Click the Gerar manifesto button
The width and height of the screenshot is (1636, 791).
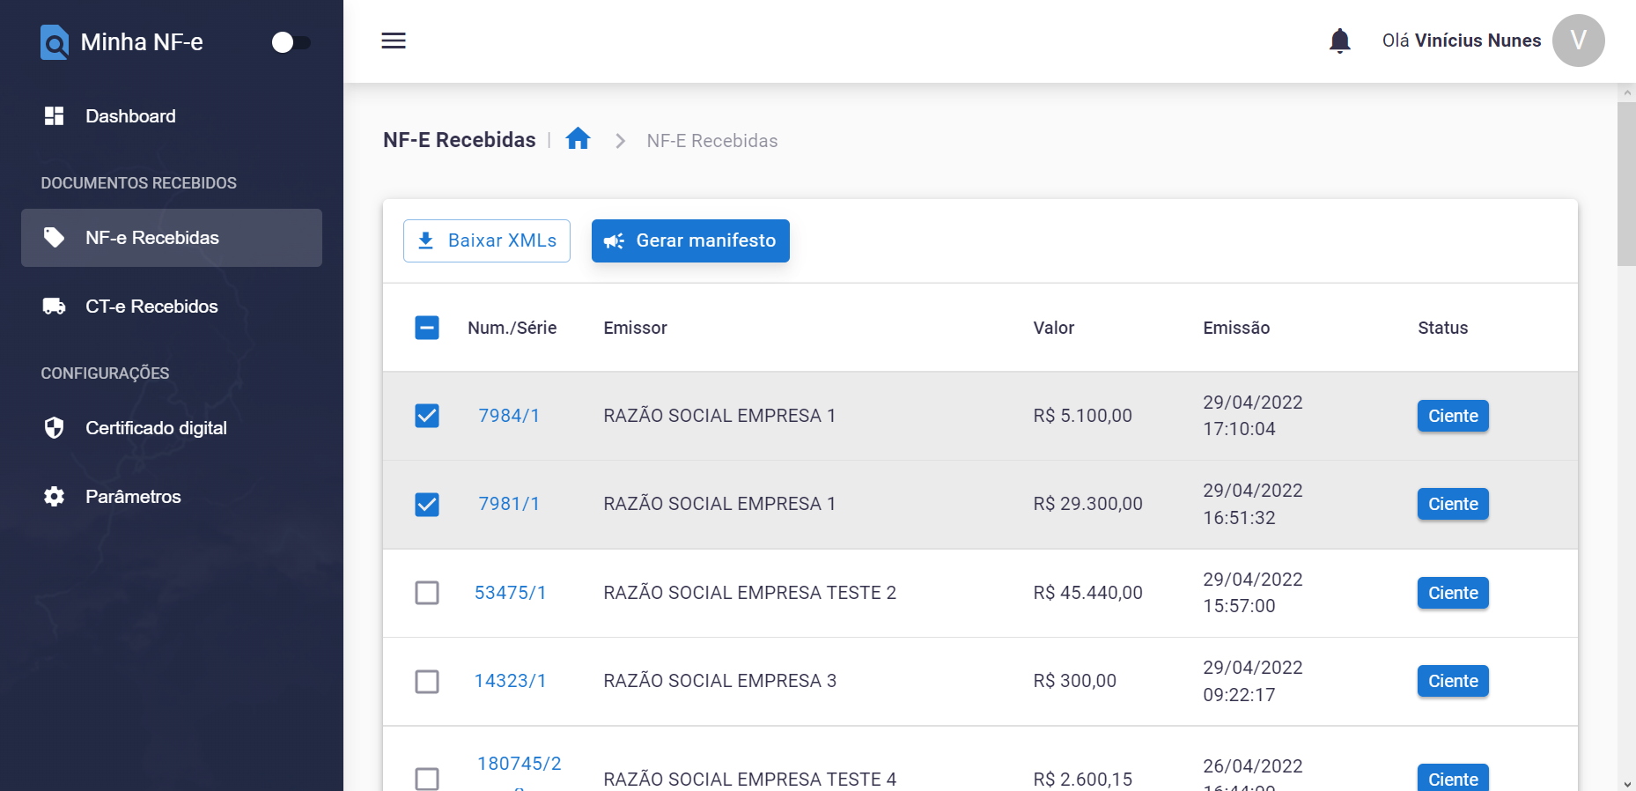pos(690,240)
